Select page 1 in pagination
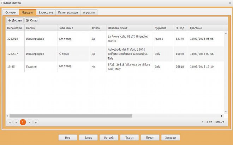 (23, 122)
